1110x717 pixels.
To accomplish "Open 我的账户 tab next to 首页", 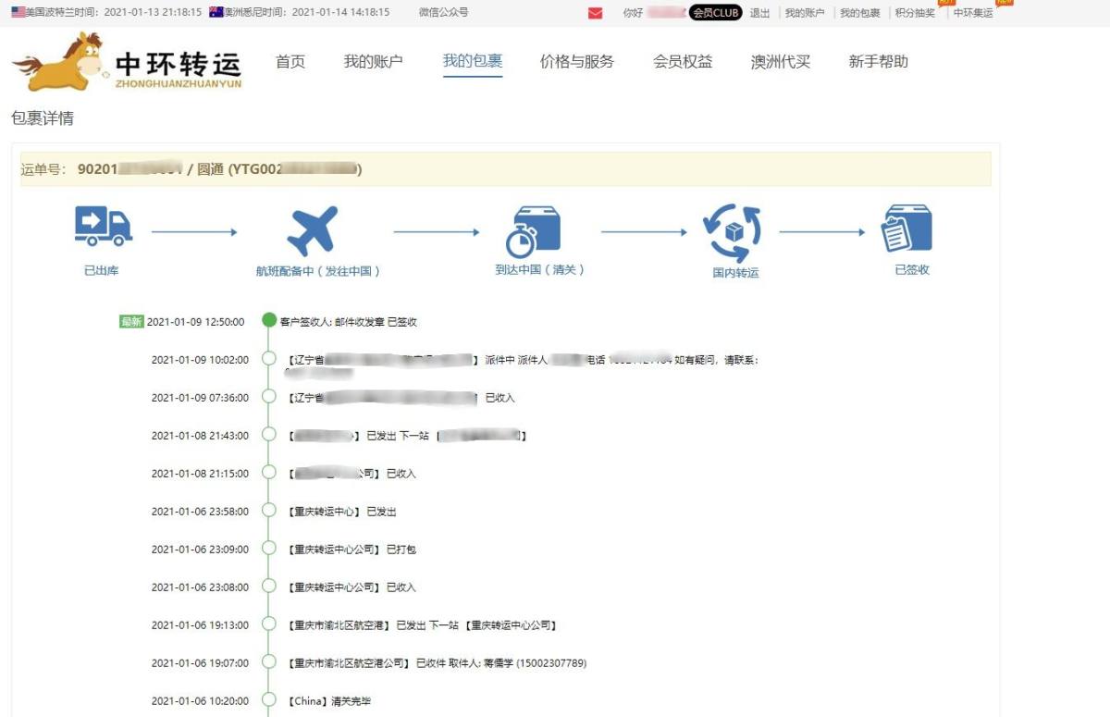I will 374,62.
